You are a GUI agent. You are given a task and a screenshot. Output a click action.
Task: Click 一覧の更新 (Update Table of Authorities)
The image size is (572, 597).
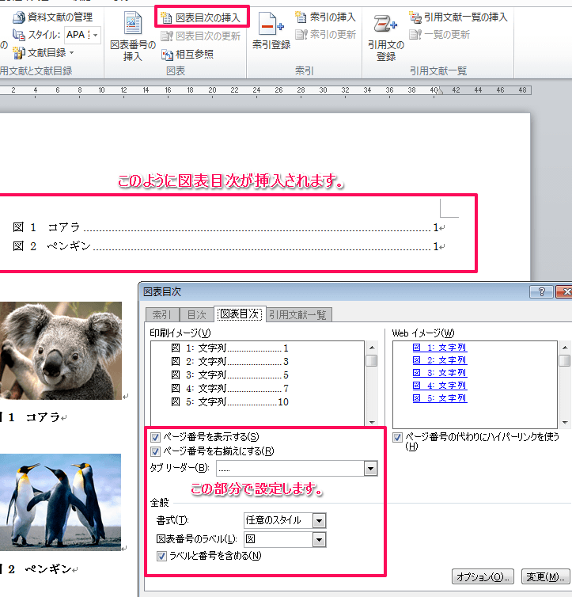(440, 35)
